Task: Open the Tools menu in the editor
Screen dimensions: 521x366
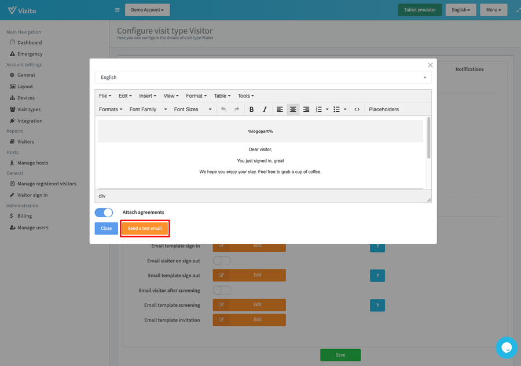Action: 245,96
